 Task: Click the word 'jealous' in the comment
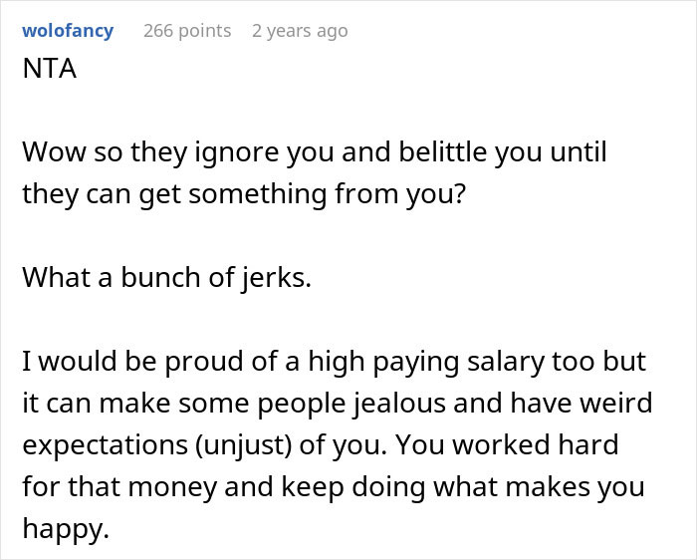(468, 403)
